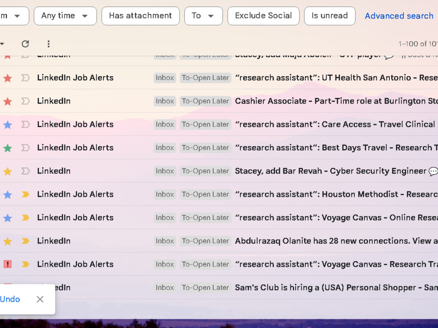The width and height of the screenshot is (438, 328).
Task: Mark Cashier Associate email as important
Action: pos(25,101)
